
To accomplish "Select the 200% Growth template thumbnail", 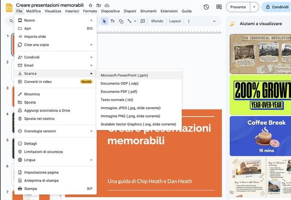I will 260,95.
